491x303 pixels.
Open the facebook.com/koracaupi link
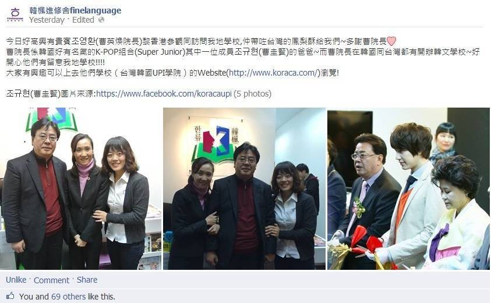click(164, 94)
